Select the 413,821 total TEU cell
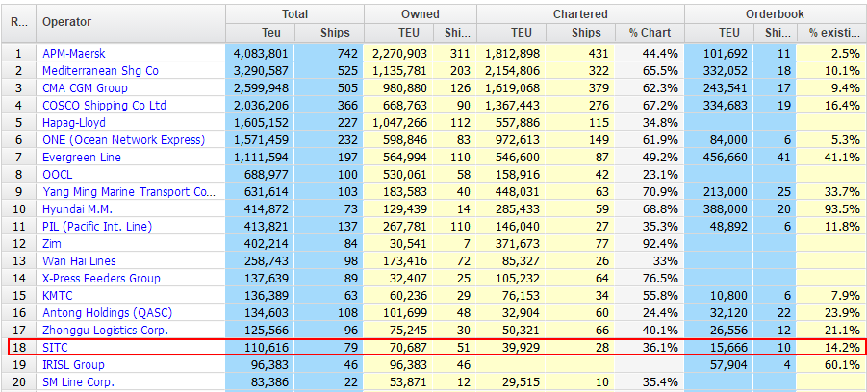The width and height of the screenshot is (867, 392). pos(260,227)
